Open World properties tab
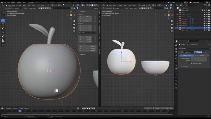 click(176, 61)
